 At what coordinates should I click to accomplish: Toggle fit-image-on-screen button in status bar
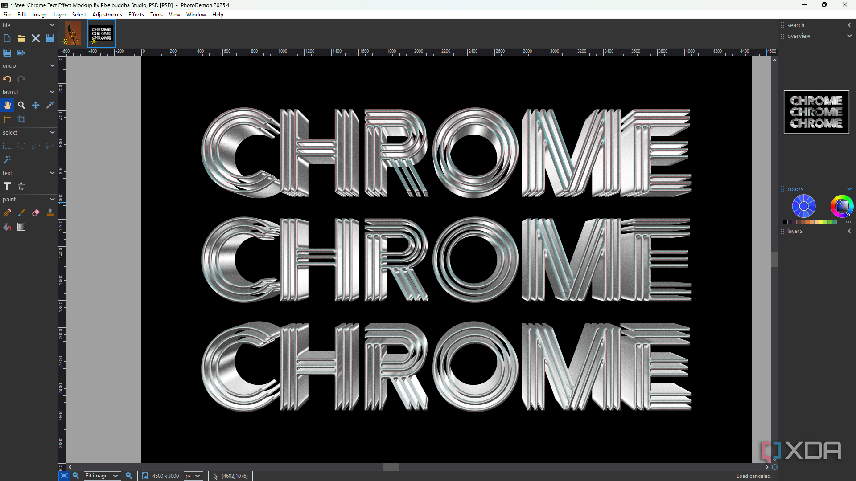(x=64, y=476)
